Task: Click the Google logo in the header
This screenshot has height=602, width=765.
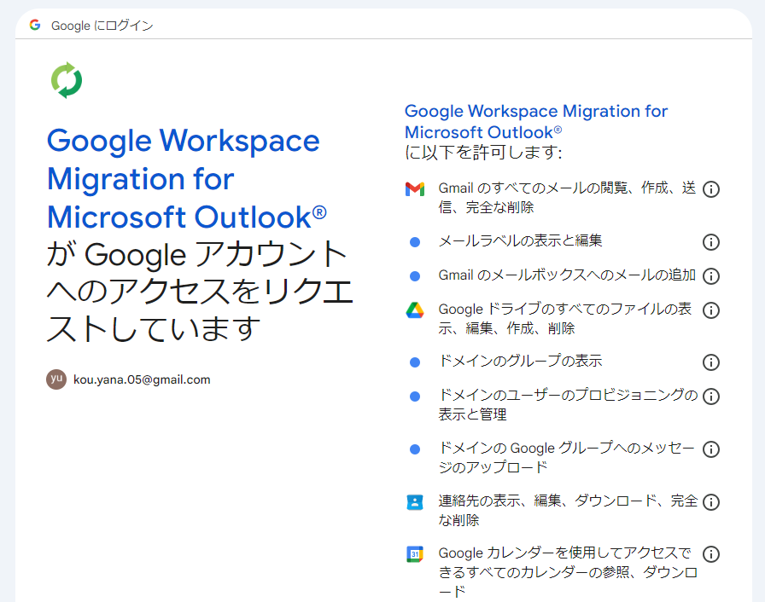Action: pyautogui.click(x=35, y=25)
